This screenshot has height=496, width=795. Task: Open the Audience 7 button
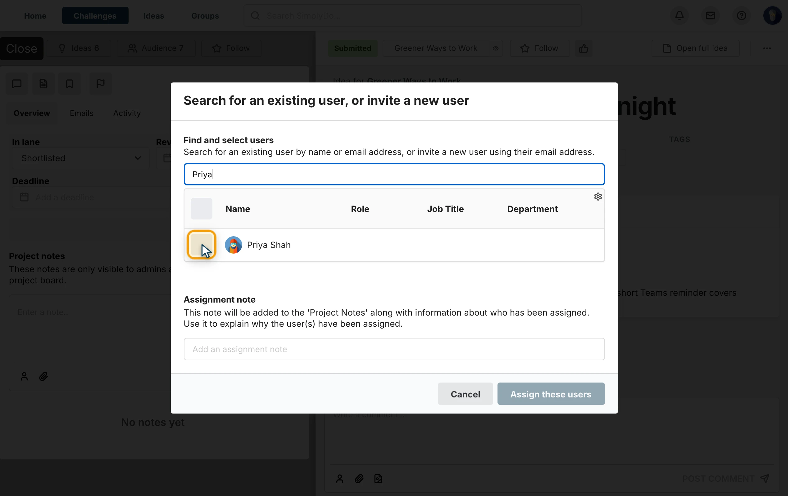coord(156,48)
